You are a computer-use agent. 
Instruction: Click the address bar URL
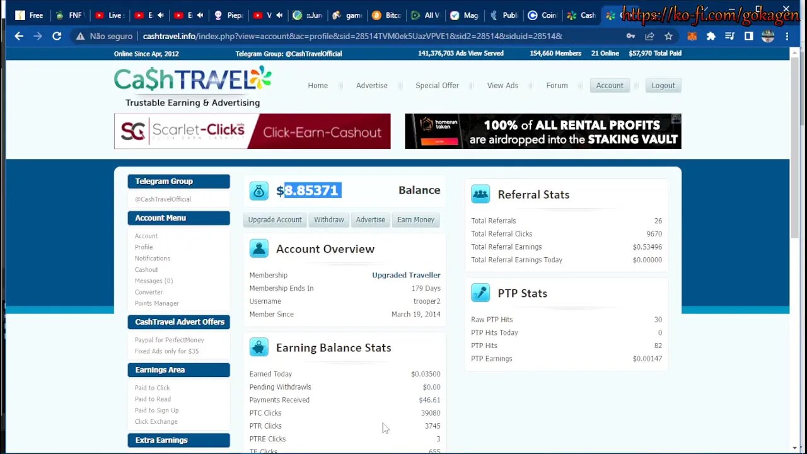(352, 37)
